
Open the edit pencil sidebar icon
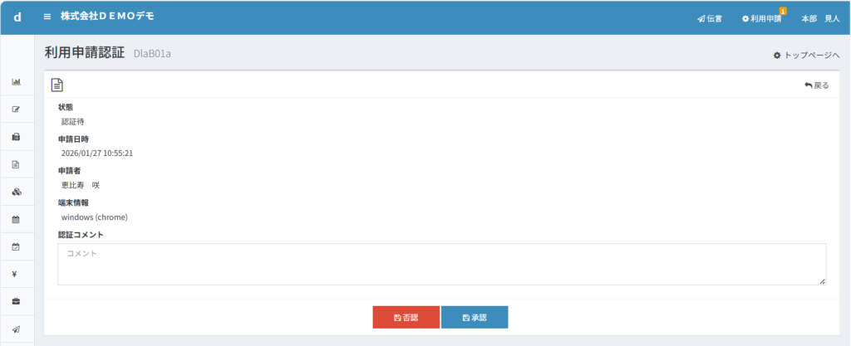16,110
